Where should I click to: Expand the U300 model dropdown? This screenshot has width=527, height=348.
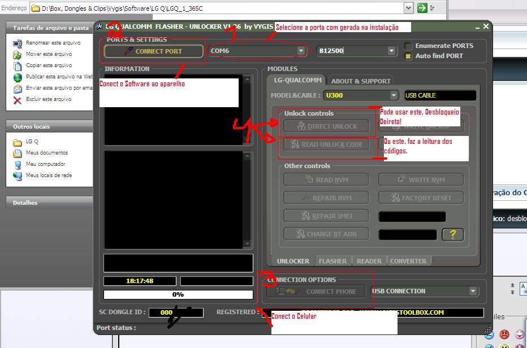[394, 95]
